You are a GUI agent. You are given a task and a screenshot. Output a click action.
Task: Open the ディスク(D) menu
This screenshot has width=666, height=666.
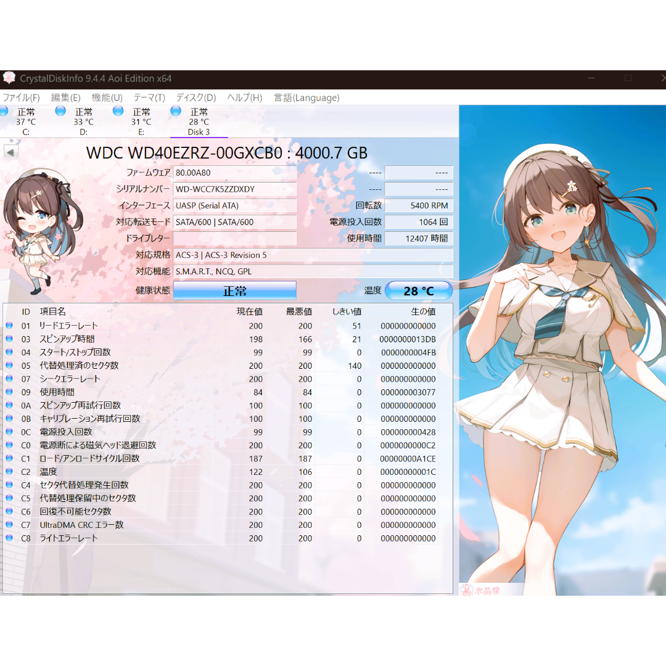coord(196,97)
